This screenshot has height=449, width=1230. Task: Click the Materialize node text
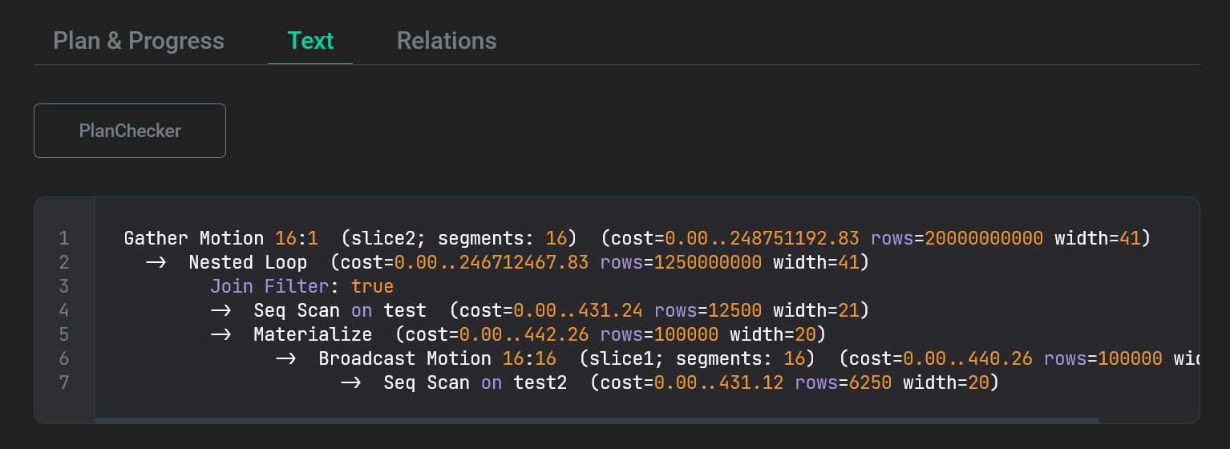313,334
